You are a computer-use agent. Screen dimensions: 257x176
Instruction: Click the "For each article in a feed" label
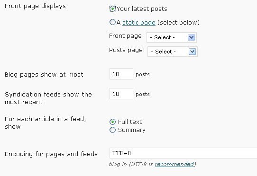46,123
